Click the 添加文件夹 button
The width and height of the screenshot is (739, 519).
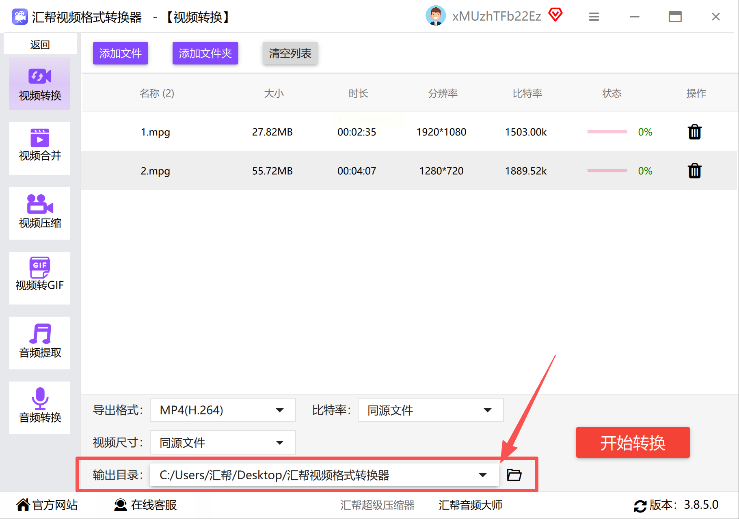pos(205,53)
